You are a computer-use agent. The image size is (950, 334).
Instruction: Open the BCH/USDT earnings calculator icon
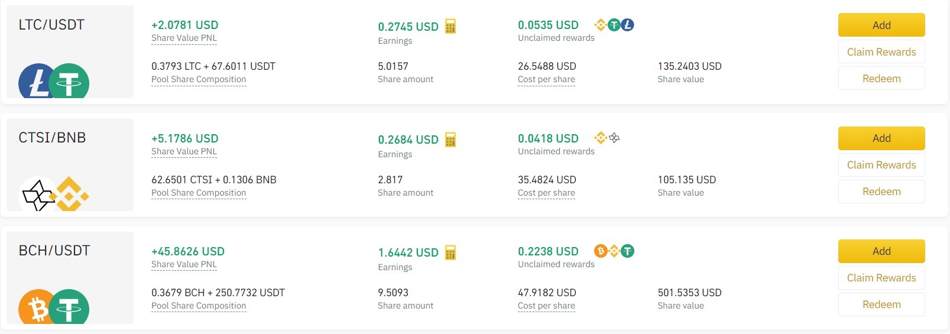point(450,252)
